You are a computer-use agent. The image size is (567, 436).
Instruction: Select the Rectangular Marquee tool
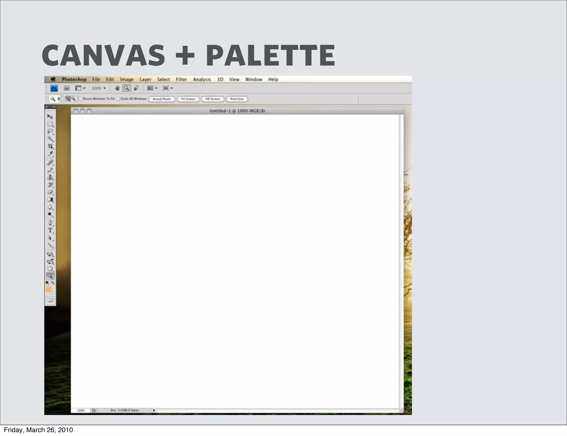50,124
